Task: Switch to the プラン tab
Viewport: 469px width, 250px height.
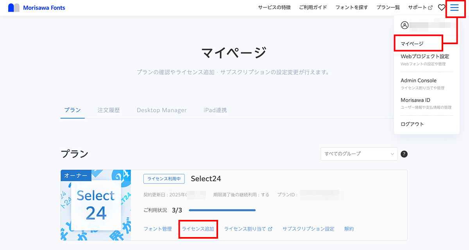Action: (72, 110)
